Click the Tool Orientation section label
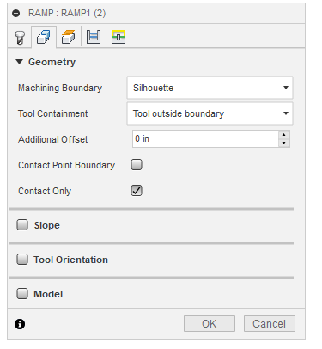The height and width of the screenshot is (349, 322). 70,260
